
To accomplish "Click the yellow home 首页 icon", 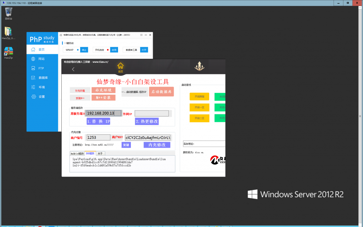I will 121,68.
